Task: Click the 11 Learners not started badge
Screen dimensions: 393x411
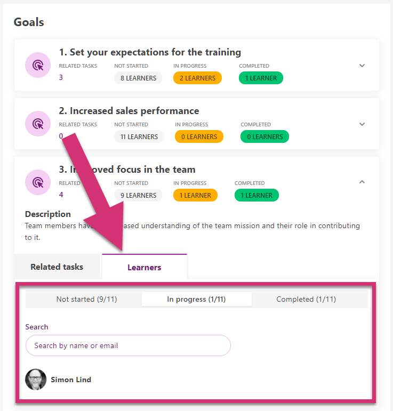Action: (139, 136)
